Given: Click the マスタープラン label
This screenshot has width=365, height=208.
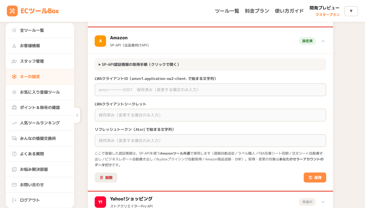Looking at the screenshot, I should 327,15.
